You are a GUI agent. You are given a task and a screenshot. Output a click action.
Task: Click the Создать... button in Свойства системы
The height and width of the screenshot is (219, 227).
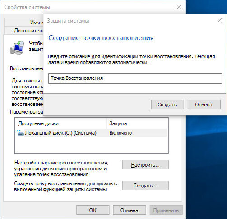145,186
